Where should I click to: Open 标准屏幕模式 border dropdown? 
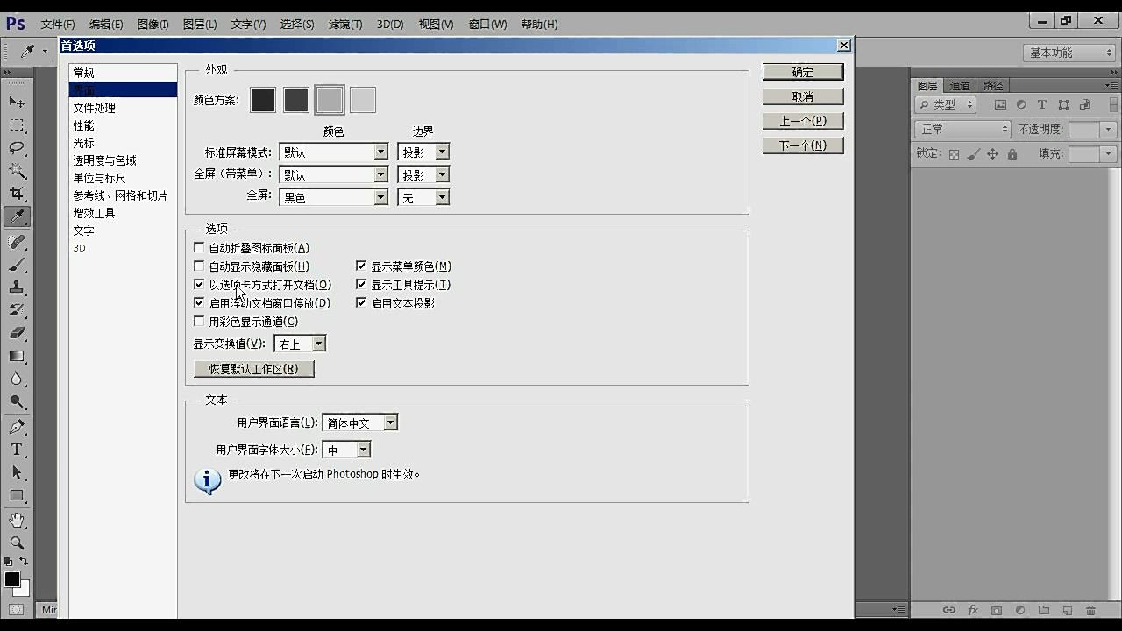[423, 152]
